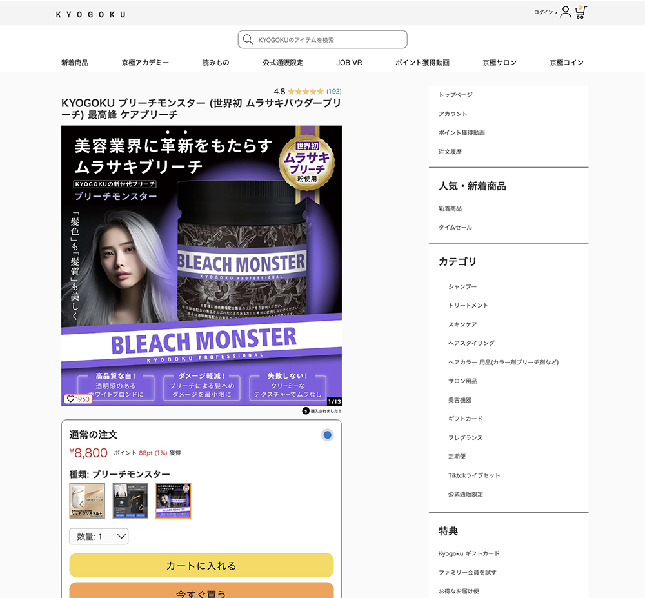Open 新着商品 in sidebar
645x598 pixels.
click(450, 208)
